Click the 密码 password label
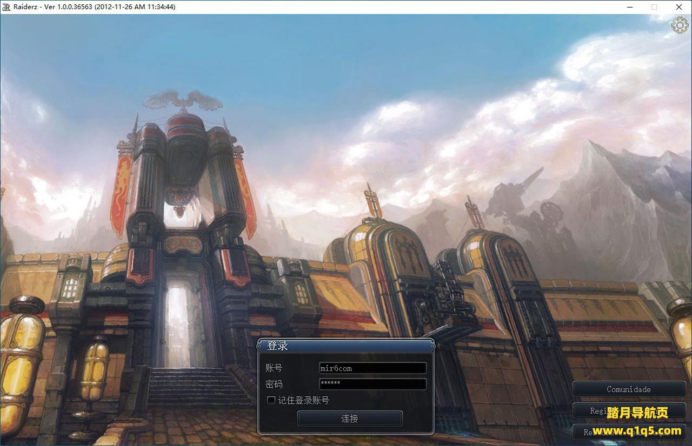Viewport: 692px width, 446px height. [x=274, y=384]
